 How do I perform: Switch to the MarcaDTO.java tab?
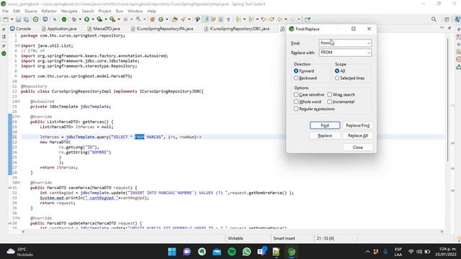104,29
